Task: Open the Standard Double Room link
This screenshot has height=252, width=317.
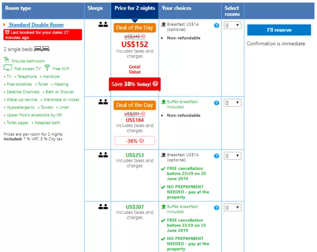Action: click(36, 25)
